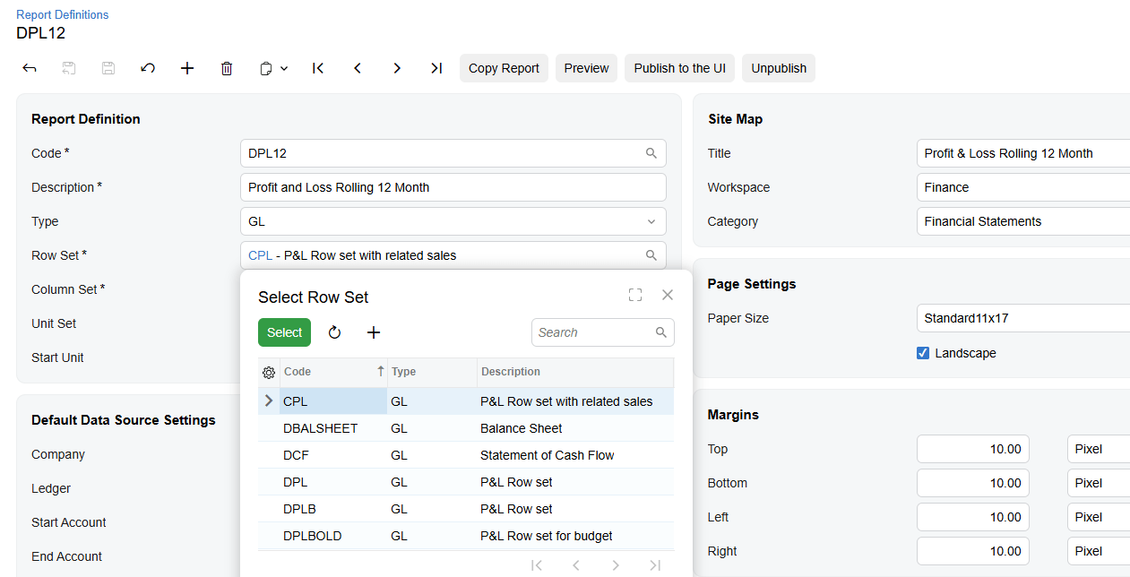Click the Right margin value field

click(x=973, y=551)
